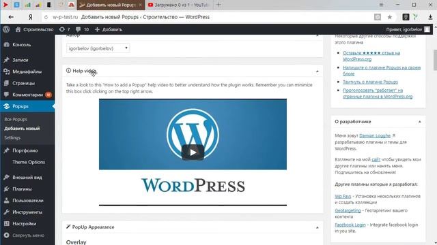Open Theme Options in the sidebar
Image resolution: width=437 pixels, height=245 pixels.
(29, 162)
